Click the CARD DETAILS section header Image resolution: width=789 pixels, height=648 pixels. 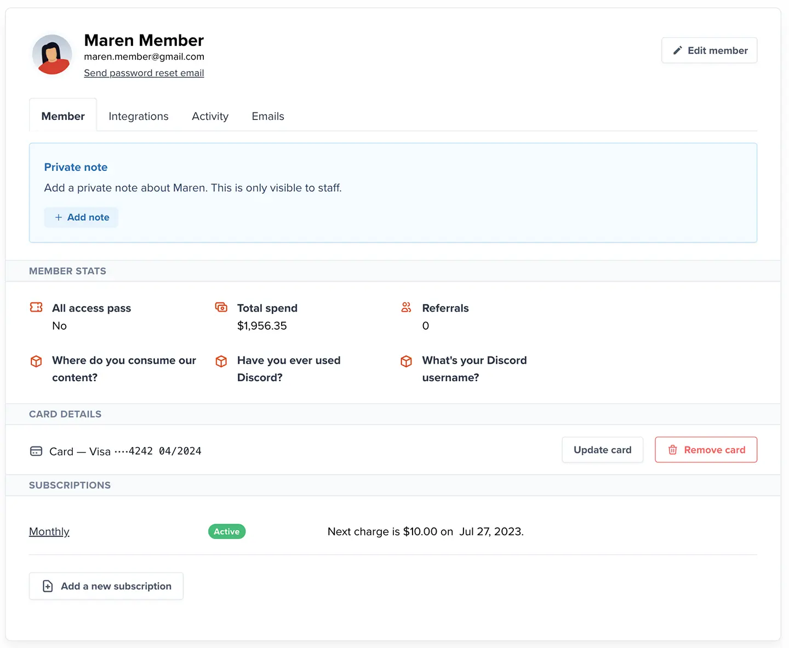[x=65, y=414]
